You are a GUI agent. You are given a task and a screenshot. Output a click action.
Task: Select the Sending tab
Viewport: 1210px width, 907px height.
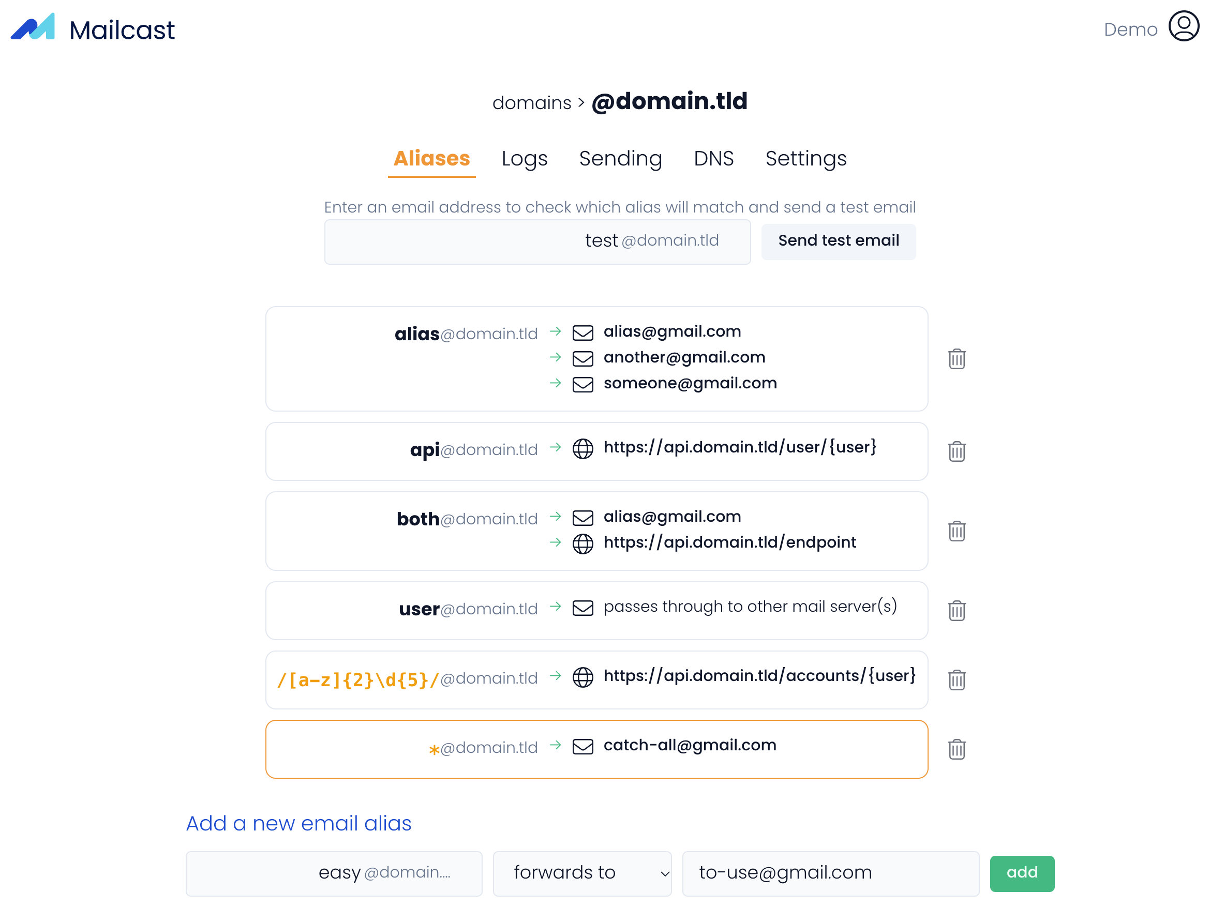pyautogui.click(x=620, y=159)
